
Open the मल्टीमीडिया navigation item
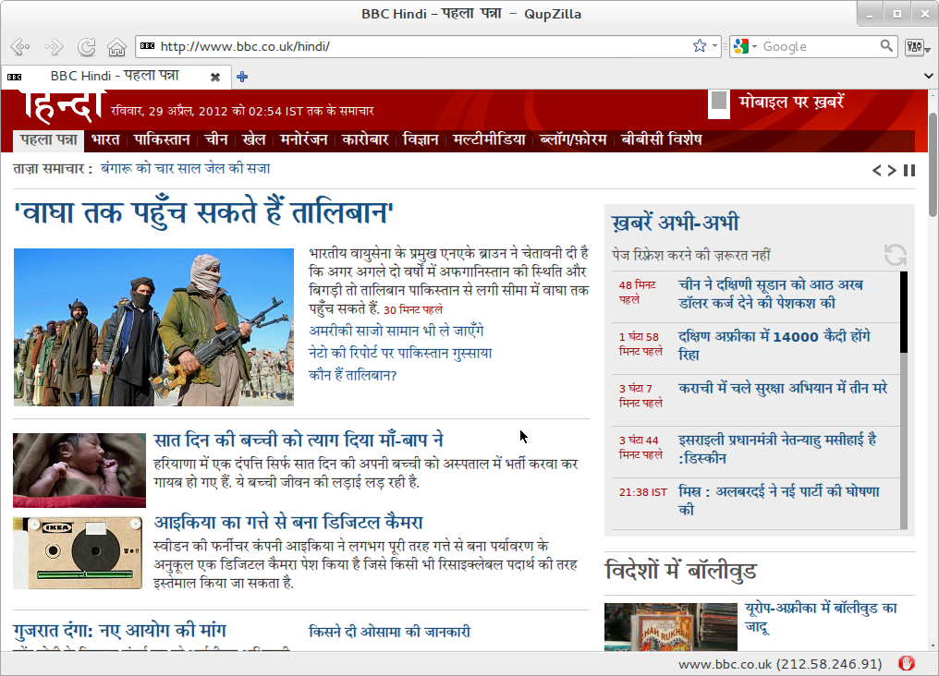pos(489,140)
